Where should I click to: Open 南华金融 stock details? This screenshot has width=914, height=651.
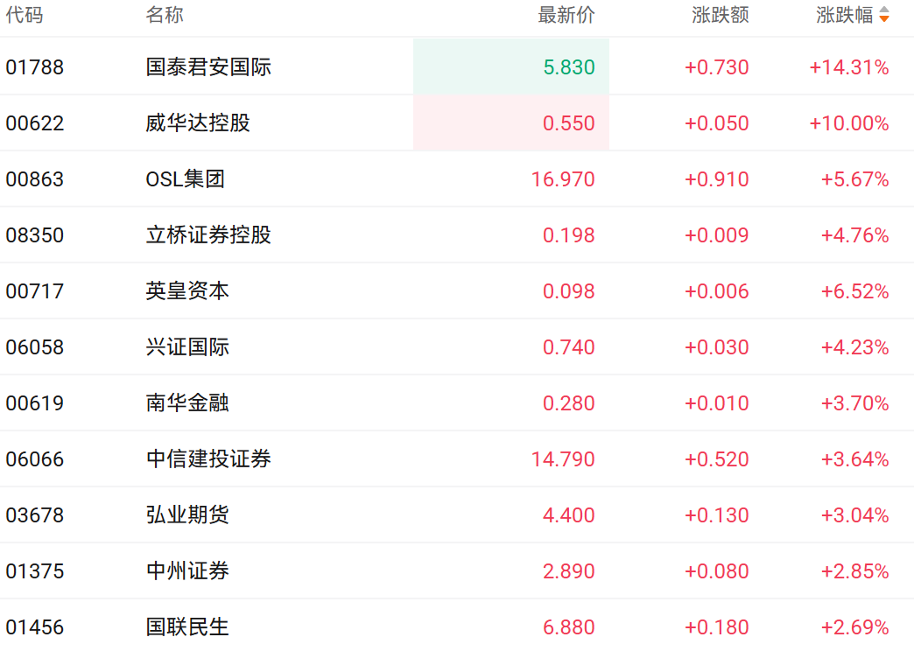pyautogui.click(x=187, y=403)
